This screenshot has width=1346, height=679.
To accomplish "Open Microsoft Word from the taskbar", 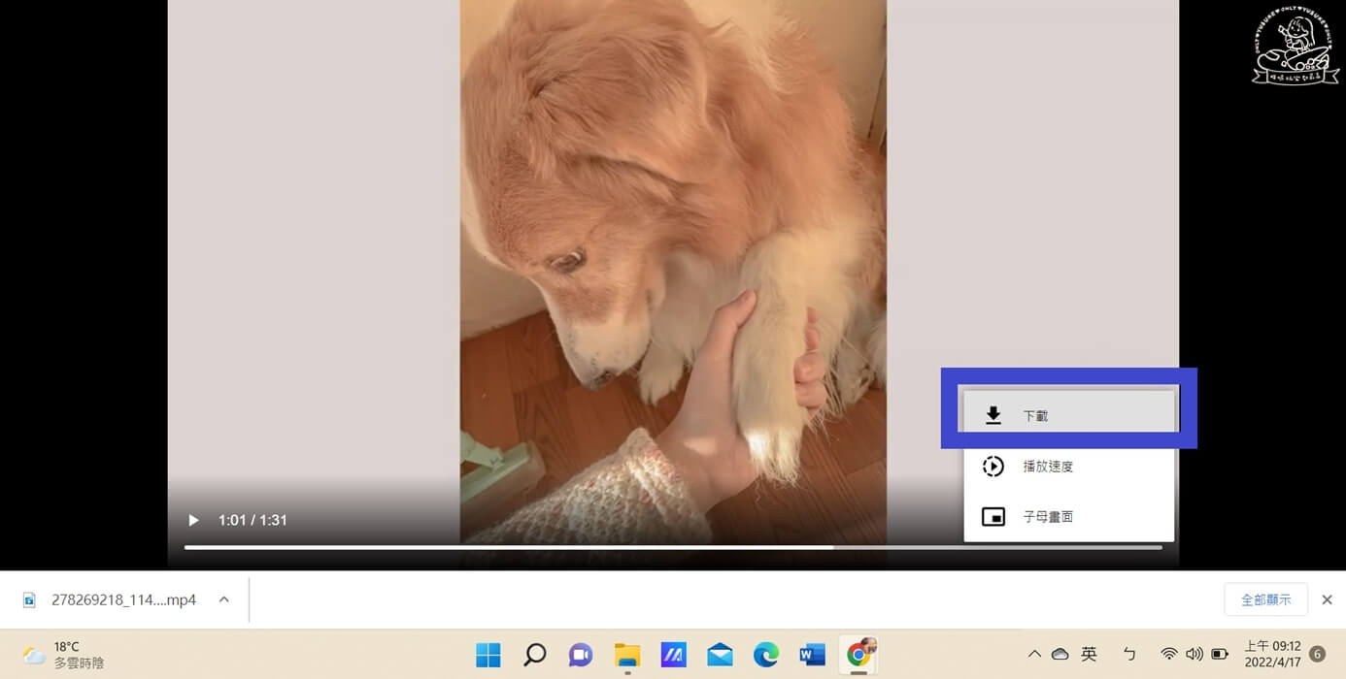I will (x=812, y=656).
